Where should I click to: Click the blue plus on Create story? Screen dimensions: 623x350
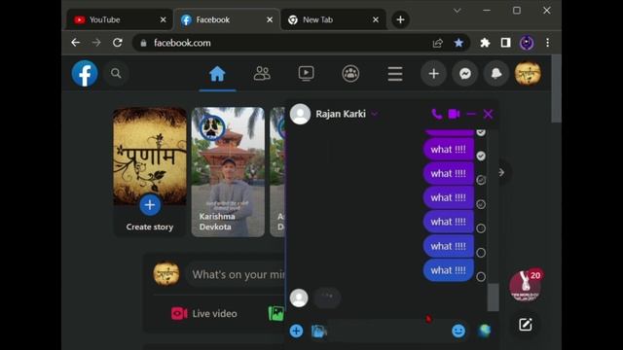tap(150, 205)
